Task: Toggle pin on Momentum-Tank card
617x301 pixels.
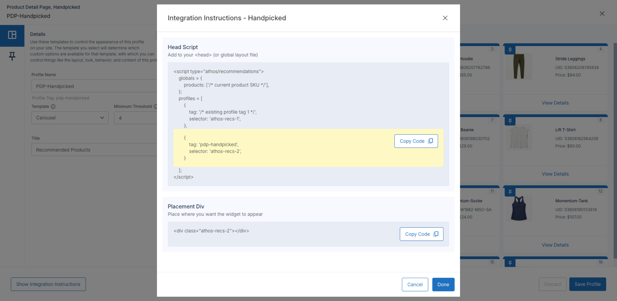Action: click(510, 192)
